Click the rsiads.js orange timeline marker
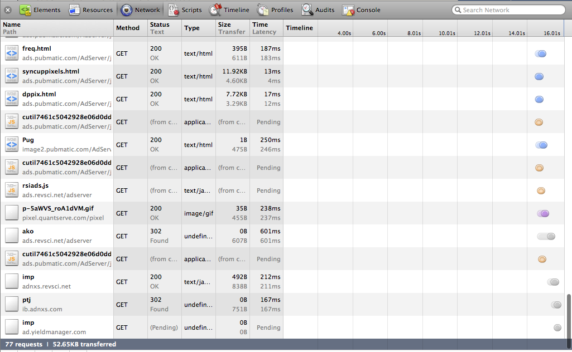Screen dimensions: 572x352 (x=541, y=190)
